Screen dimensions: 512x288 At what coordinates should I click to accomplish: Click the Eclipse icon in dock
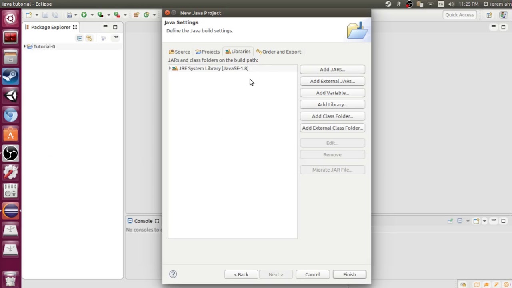pos(10,211)
